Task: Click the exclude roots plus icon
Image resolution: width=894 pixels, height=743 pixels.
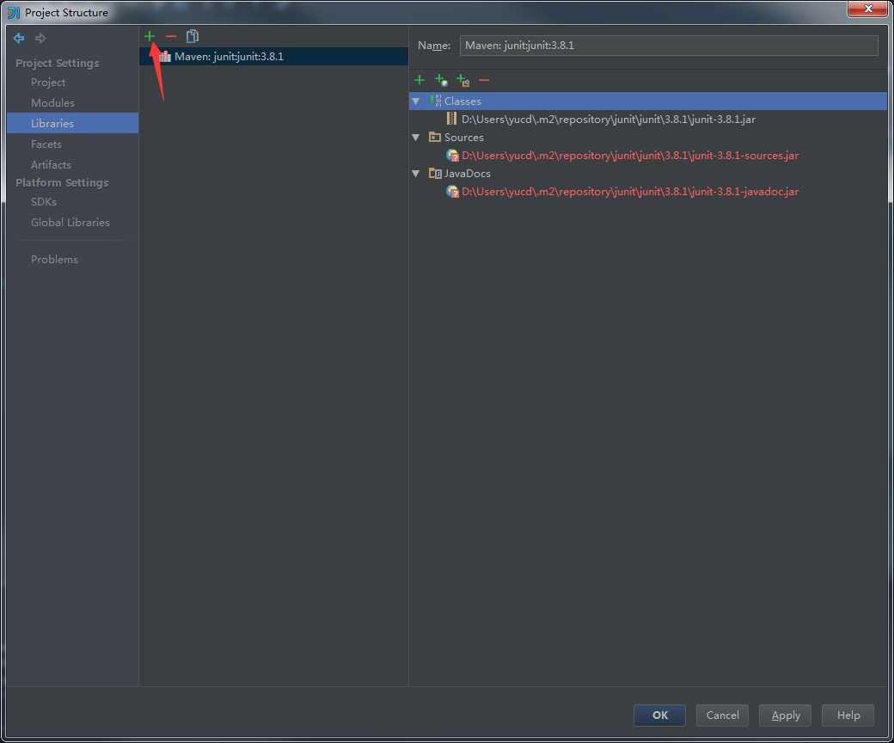Action: 463,80
